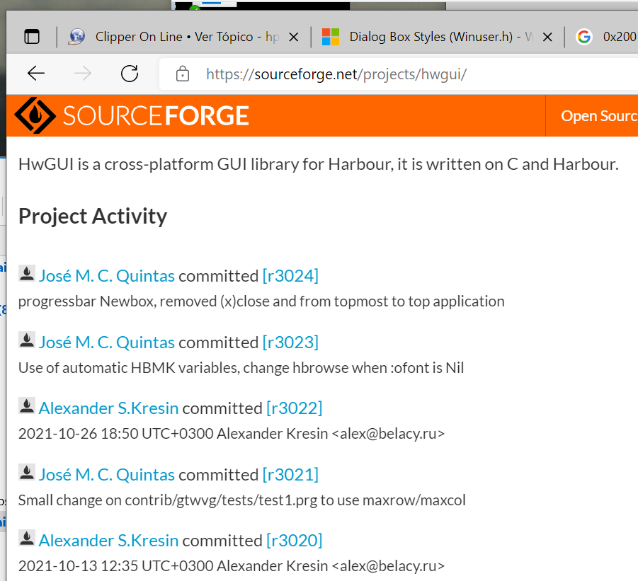Open revision link [r3023]
638x581 pixels.
[x=290, y=342]
